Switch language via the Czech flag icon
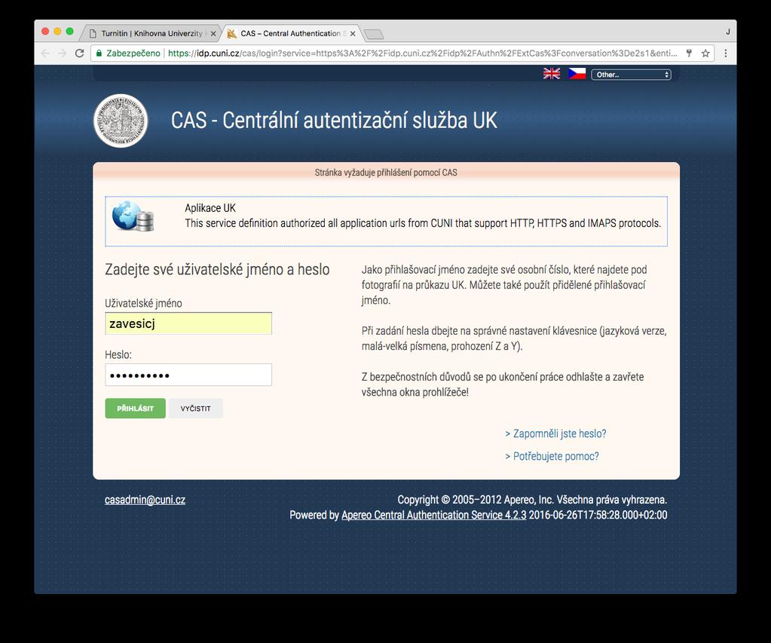 [577, 74]
